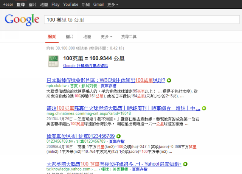Open 頁庫存檔 cached link for tw.knowledge.yahoo.com
242x174 pixels.
click(140, 169)
